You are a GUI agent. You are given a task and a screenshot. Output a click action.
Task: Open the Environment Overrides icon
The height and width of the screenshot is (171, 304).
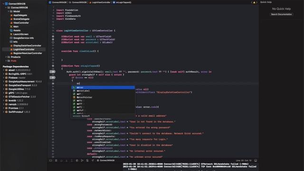tap(87, 161)
